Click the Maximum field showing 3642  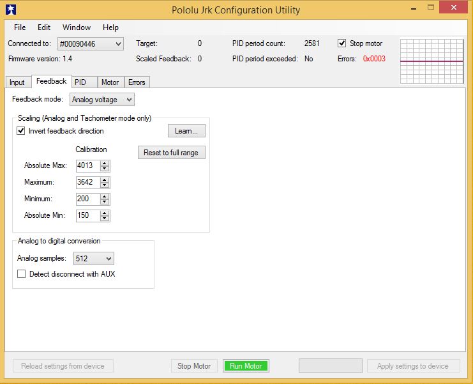pos(88,182)
